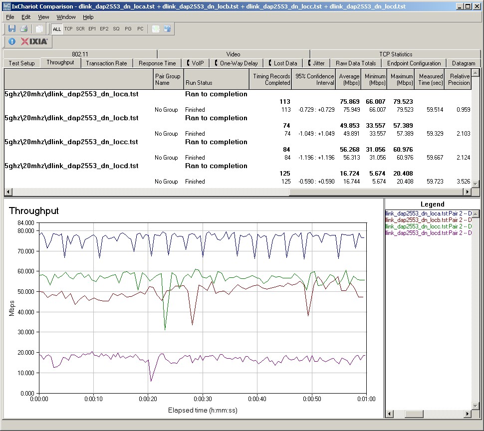The image size is (484, 431).
Task: Select the PC filter button
Action: pos(140,29)
